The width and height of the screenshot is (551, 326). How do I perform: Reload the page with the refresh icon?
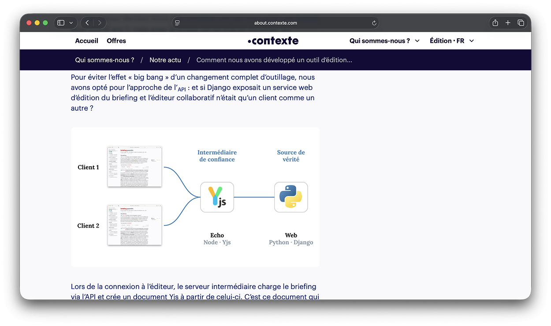tap(374, 23)
